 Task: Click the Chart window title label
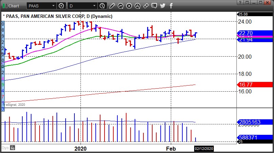click(x=14, y=6)
